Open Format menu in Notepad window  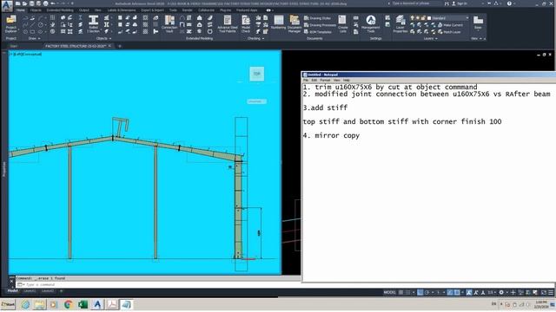click(325, 81)
